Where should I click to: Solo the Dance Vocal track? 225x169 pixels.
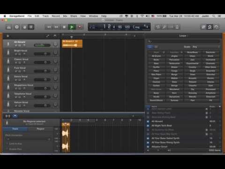pyautogui.click(x=20, y=80)
